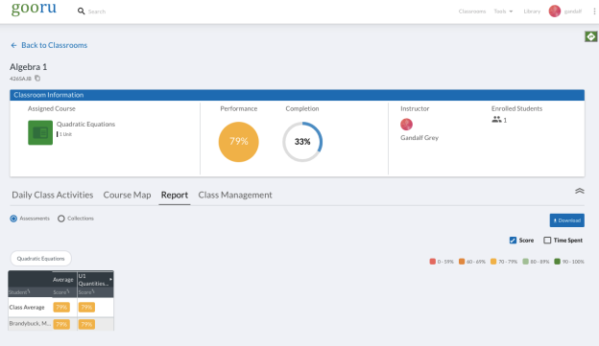Open the Brandybuck, M... student row
This screenshot has width=599, height=346.
point(30,324)
